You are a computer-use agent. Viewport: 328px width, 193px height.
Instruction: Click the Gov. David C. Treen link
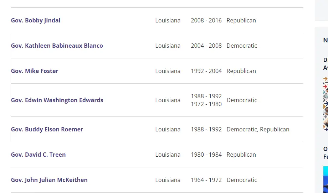tap(39, 155)
